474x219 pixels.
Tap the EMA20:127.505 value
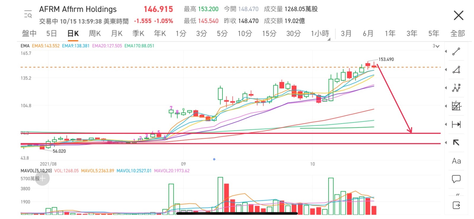pyautogui.click(x=107, y=46)
